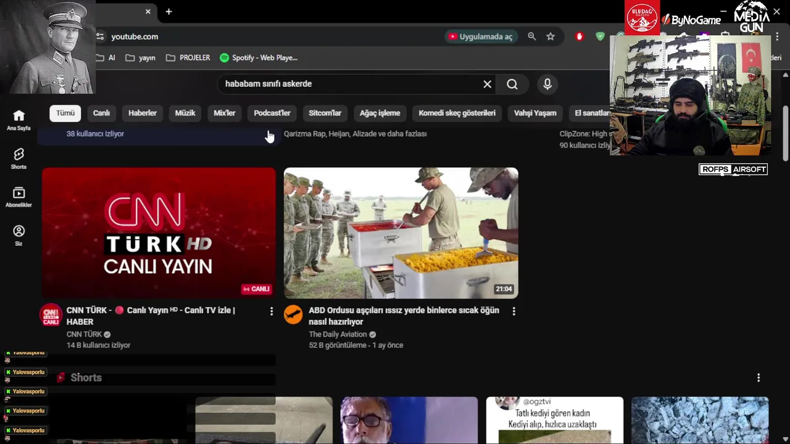Open CNN Türk Canlı Yayın thumbnail
This screenshot has height=444, width=790.
click(159, 233)
